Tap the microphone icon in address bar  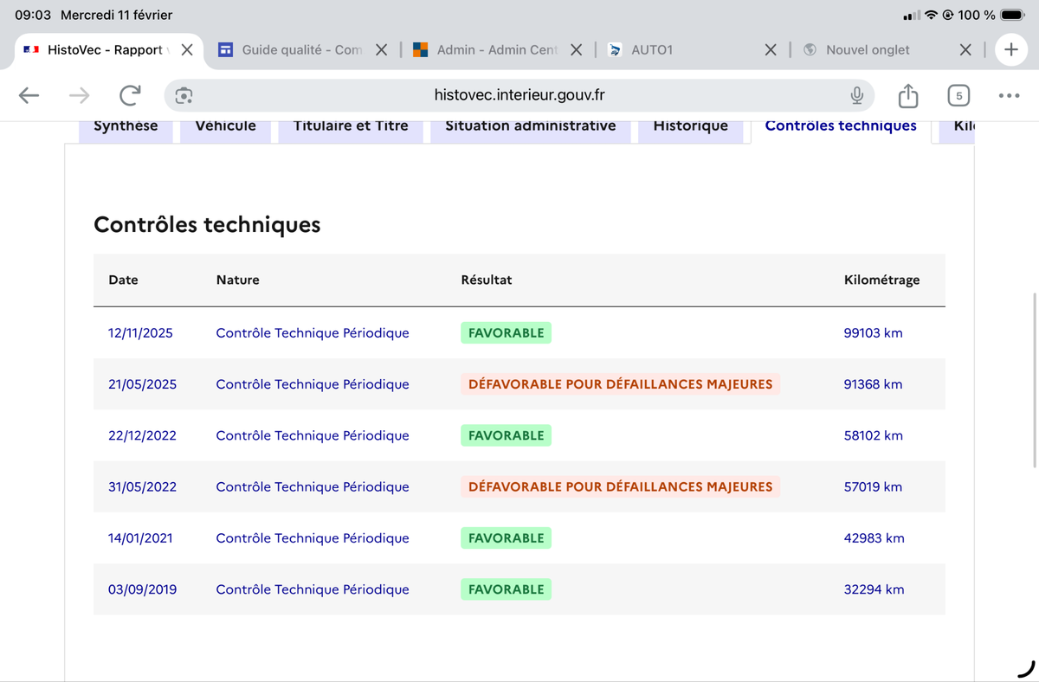click(856, 95)
